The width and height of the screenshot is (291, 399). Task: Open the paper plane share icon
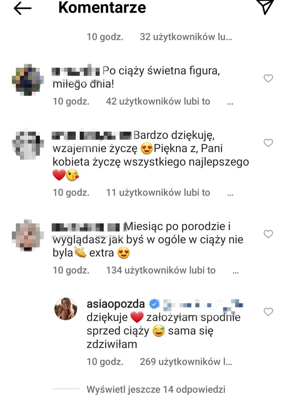click(265, 7)
